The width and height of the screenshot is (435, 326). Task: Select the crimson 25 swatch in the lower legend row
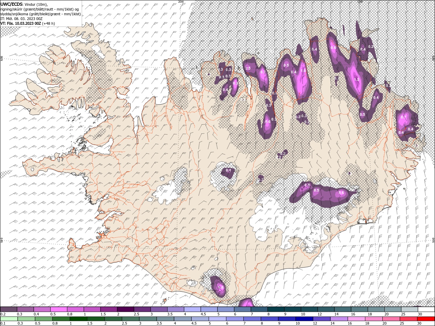[x=409, y=319]
